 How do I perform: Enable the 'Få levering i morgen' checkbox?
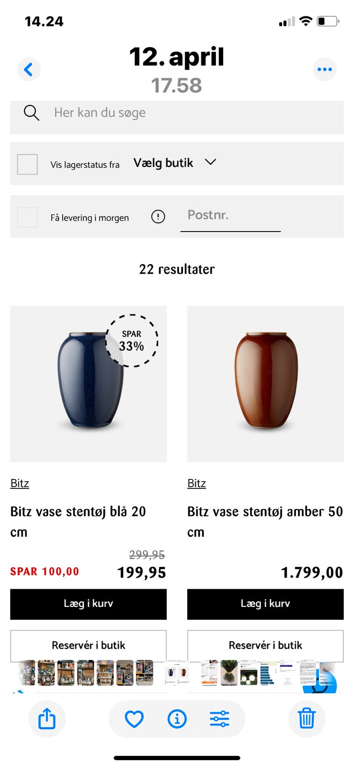(x=27, y=217)
